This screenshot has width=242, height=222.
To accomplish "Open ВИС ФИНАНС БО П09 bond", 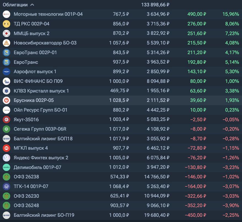I will (x=38, y=81).
